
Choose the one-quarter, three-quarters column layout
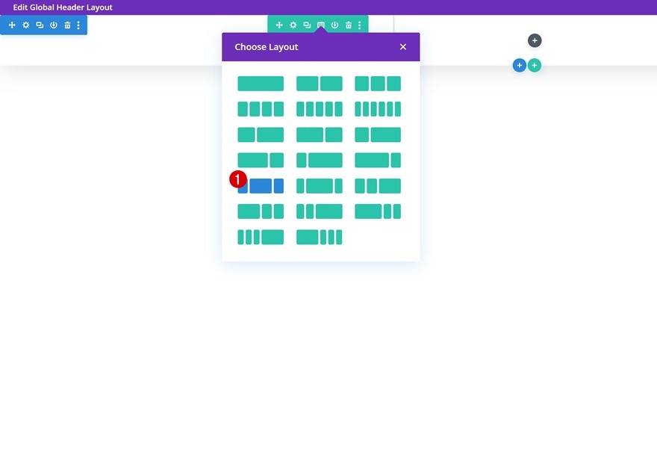(320, 160)
